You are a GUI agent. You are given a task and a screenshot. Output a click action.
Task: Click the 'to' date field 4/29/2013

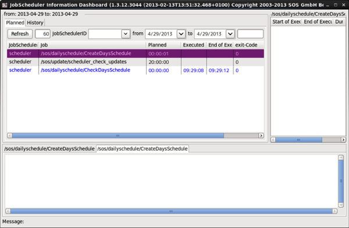[x=211, y=34]
